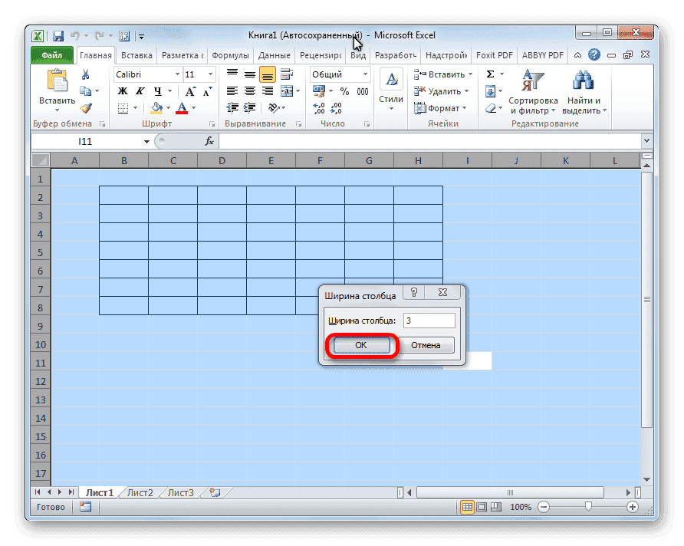The width and height of the screenshot is (684, 546).
Task: Click the AutoSum Σ icon
Action: [488, 74]
